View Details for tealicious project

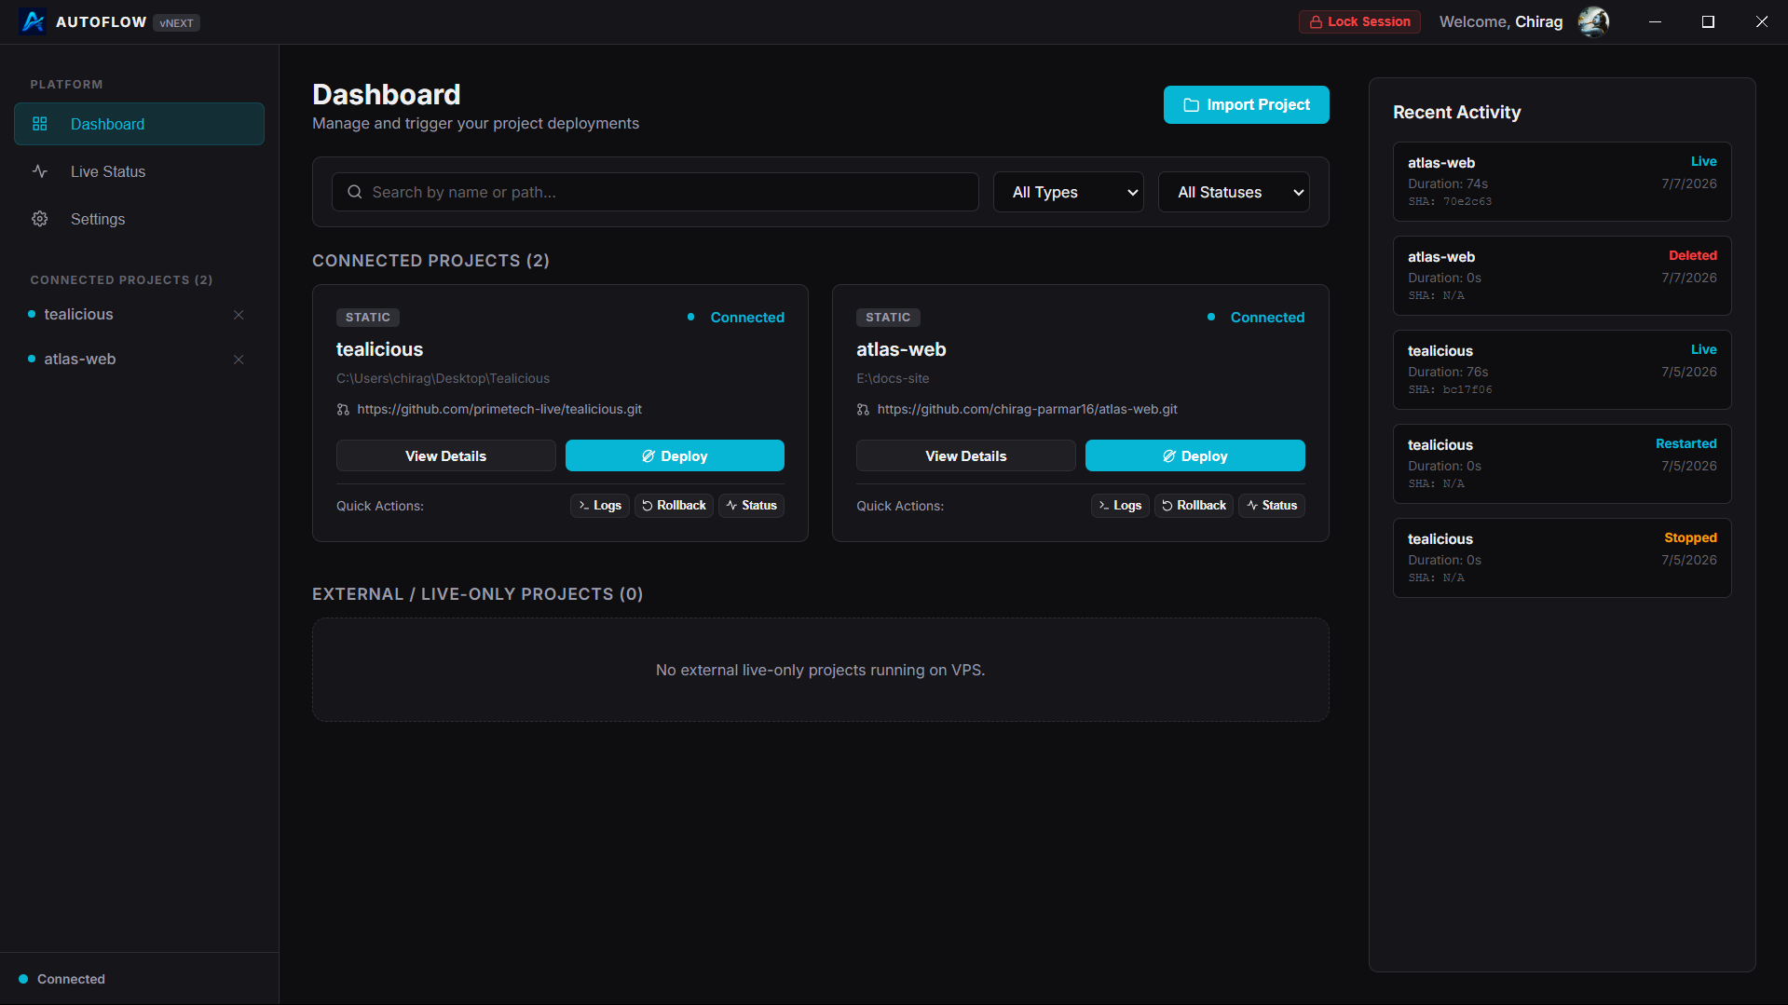pos(445,455)
